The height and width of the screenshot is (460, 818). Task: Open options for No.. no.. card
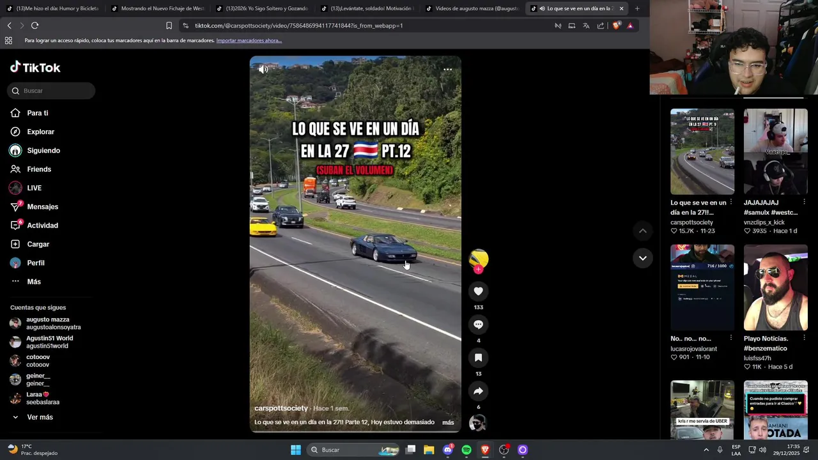click(731, 339)
